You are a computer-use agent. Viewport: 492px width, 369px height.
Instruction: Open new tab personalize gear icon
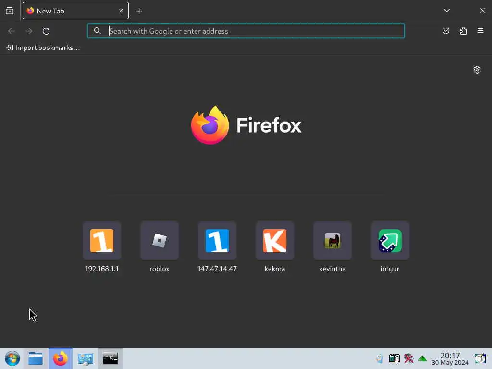coord(477,70)
